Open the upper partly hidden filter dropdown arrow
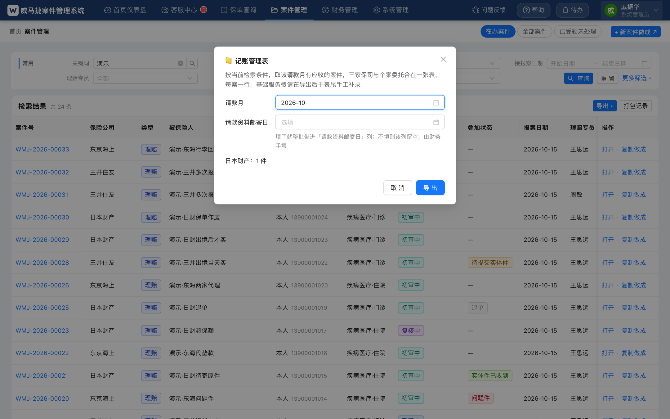 (492, 63)
